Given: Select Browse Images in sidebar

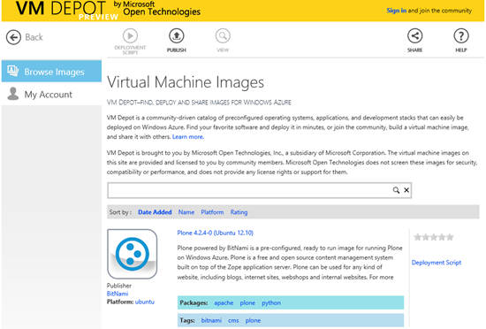Looking at the screenshot, I should 51,72.
